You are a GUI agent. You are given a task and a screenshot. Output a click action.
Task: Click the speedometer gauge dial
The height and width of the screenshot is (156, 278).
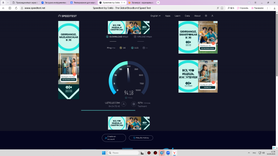pos(129,78)
